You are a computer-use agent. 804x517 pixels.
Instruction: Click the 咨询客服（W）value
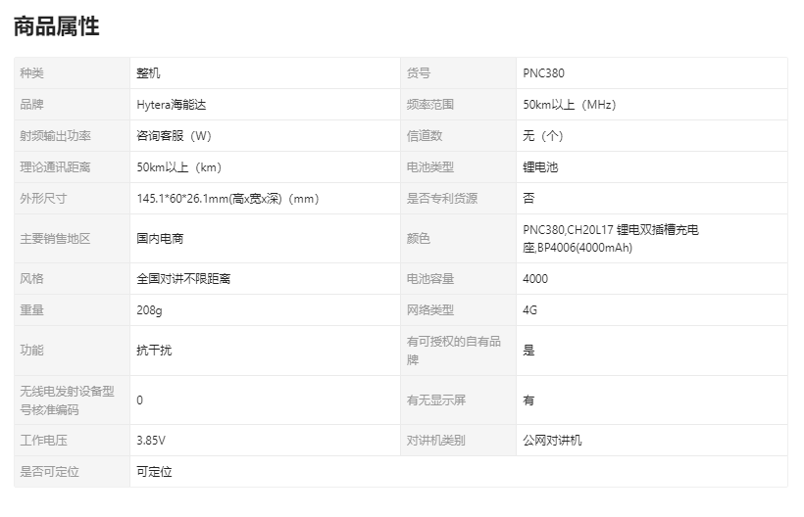click(174, 136)
